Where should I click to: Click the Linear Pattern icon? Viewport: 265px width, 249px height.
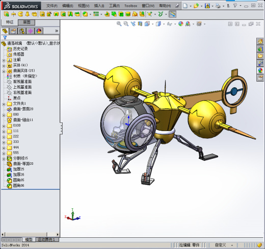[x=96, y=14]
